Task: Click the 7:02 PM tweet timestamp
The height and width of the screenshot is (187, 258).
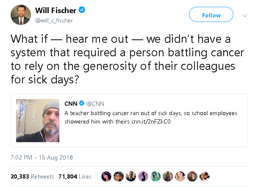Action: (x=41, y=157)
